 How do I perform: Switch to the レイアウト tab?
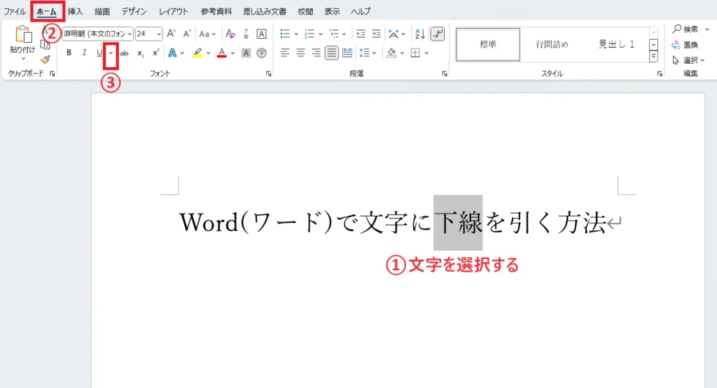(x=174, y=11)
